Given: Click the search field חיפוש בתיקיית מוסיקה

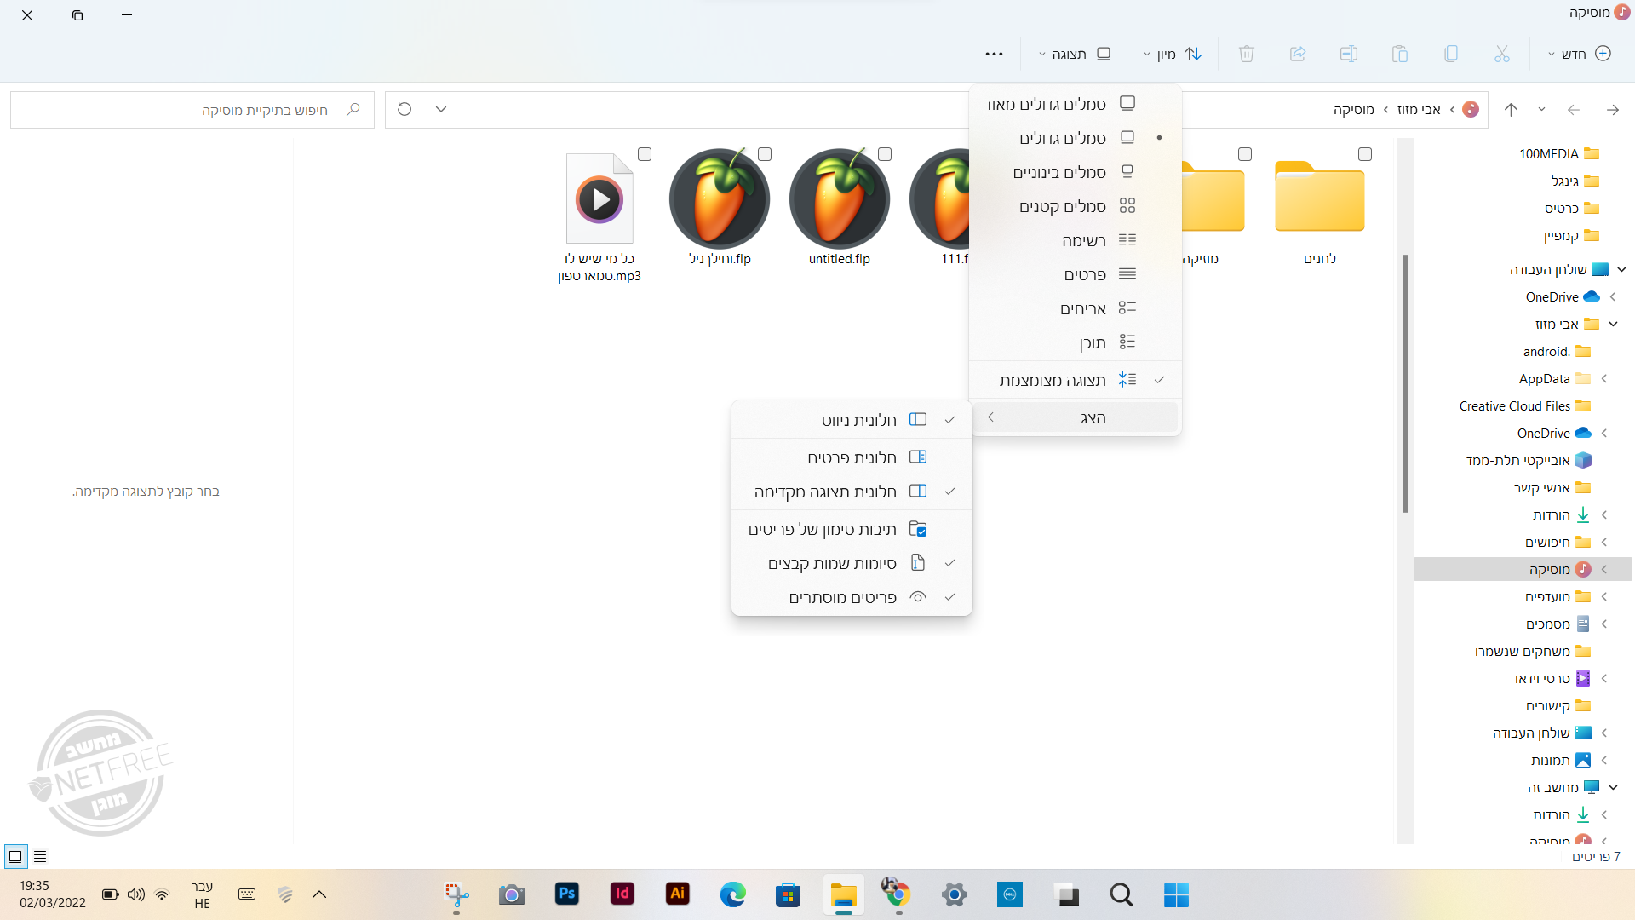Looking at the screenshot, I should click(x=192, y=110).
